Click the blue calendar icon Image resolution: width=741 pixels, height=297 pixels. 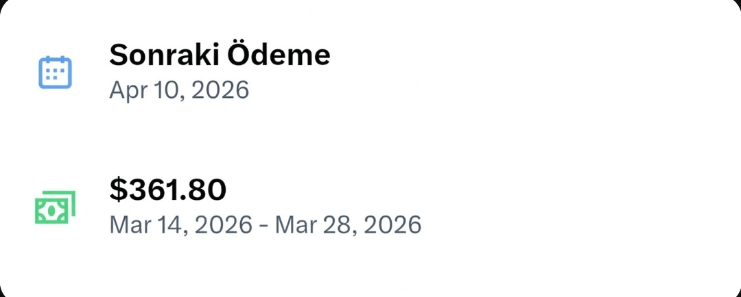pyautogui.click(x=55, y=71)
